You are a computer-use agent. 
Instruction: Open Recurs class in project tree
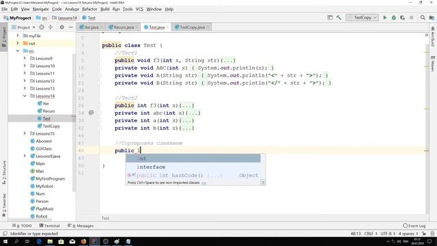pos(48,111)
